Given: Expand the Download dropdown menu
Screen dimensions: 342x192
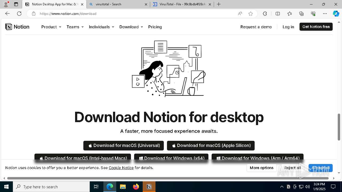Looking at the screenshot, I should point(131,27).
